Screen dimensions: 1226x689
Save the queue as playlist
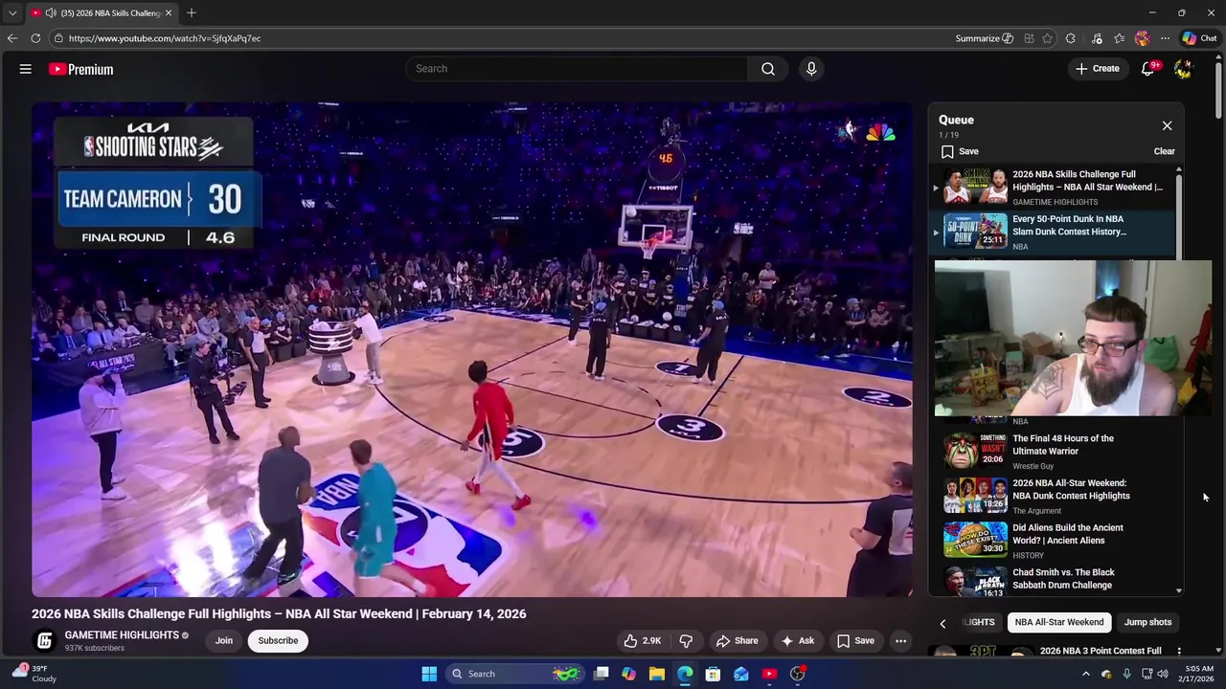coord(960,151)
